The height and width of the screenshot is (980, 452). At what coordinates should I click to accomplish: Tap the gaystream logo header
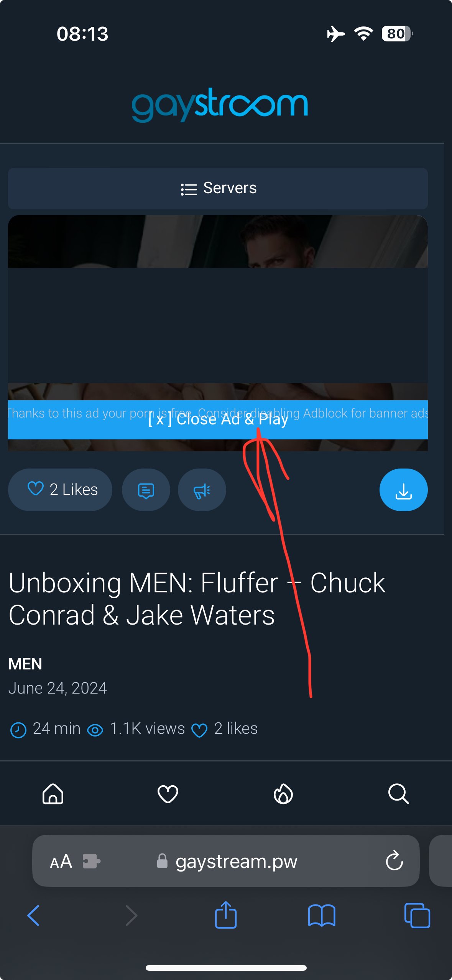[x=220, y=105]
